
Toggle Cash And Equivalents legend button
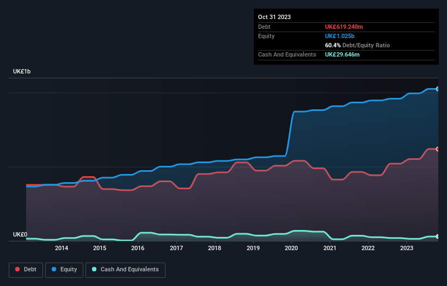125,270
